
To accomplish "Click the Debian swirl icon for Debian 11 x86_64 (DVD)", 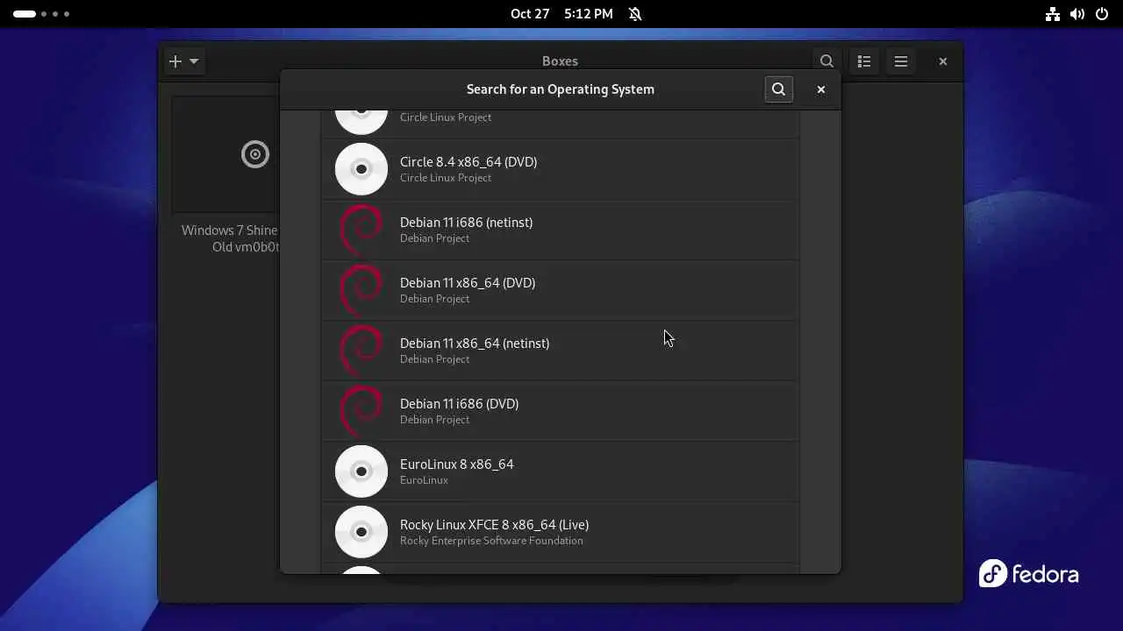I will click(x=361, y=290).
